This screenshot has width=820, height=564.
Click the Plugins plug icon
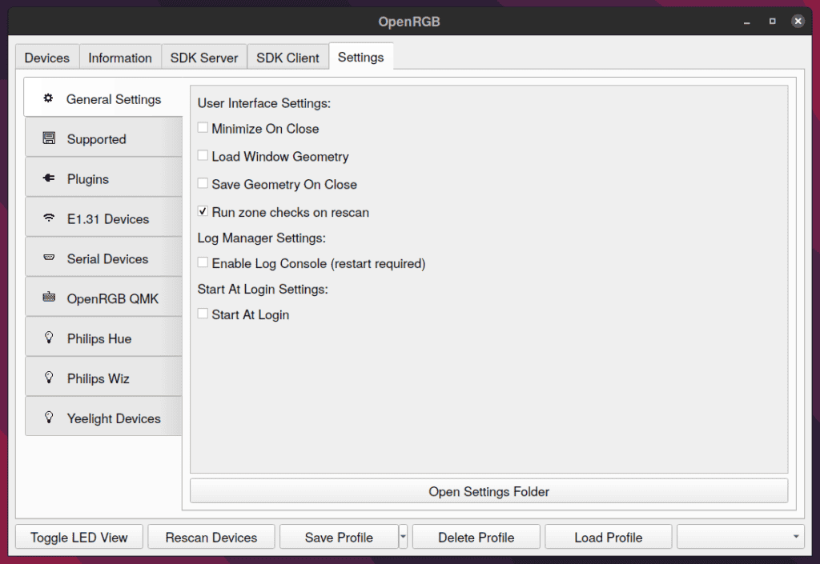point(49,178)
